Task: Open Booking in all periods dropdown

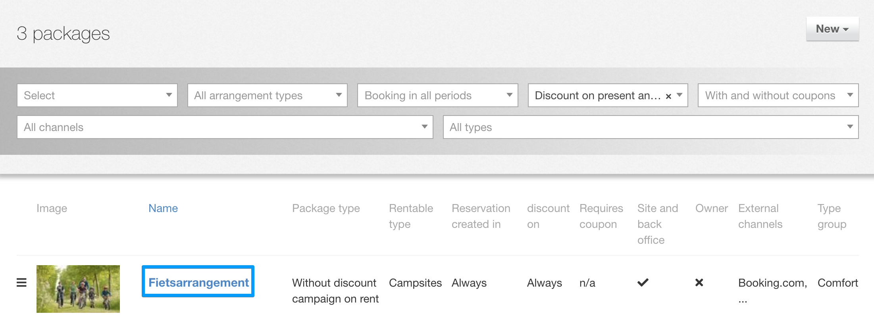Action: tap(437, 95)
